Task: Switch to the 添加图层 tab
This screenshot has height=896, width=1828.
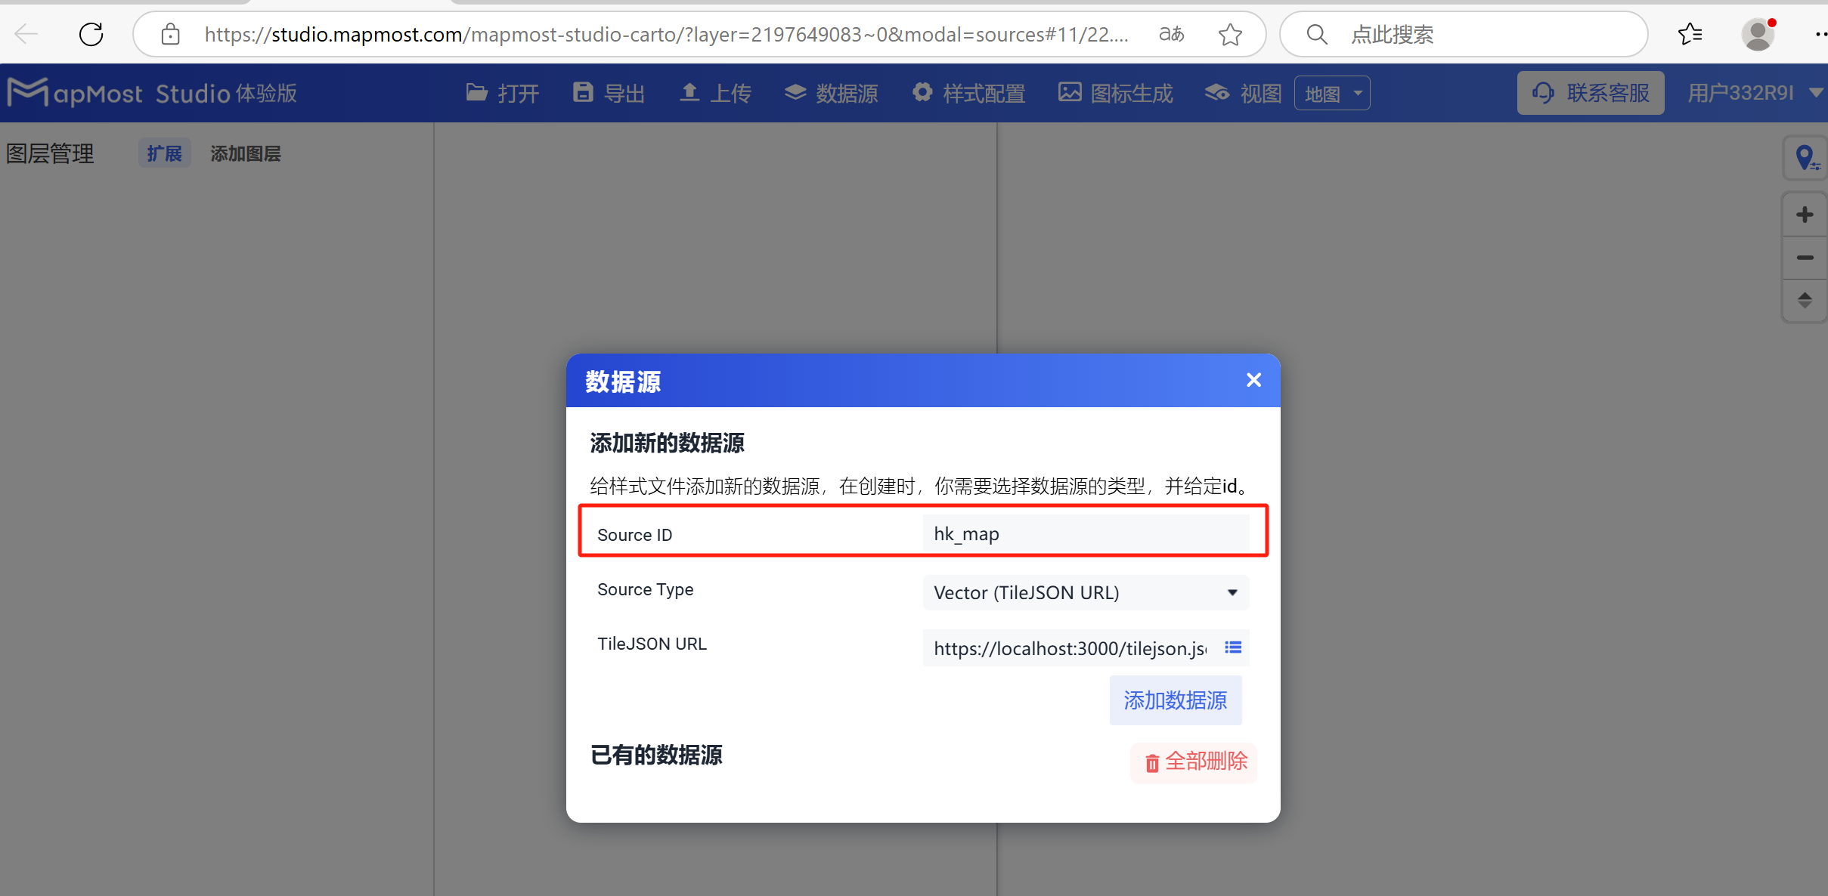Action: pyautogui.click(x=245, y=153)
